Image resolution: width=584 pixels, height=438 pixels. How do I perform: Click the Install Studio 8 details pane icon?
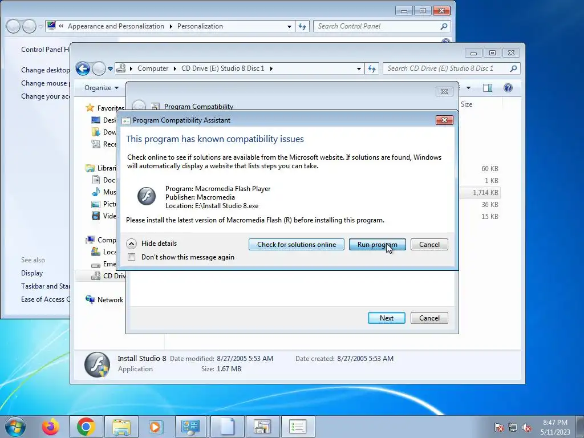[97, 364]
